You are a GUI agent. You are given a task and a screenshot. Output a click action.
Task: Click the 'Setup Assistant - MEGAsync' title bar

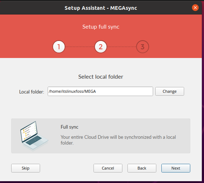101,8
